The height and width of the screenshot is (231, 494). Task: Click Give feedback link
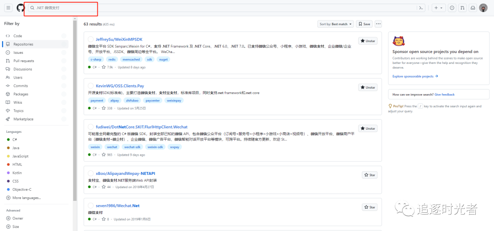(444, 94)
